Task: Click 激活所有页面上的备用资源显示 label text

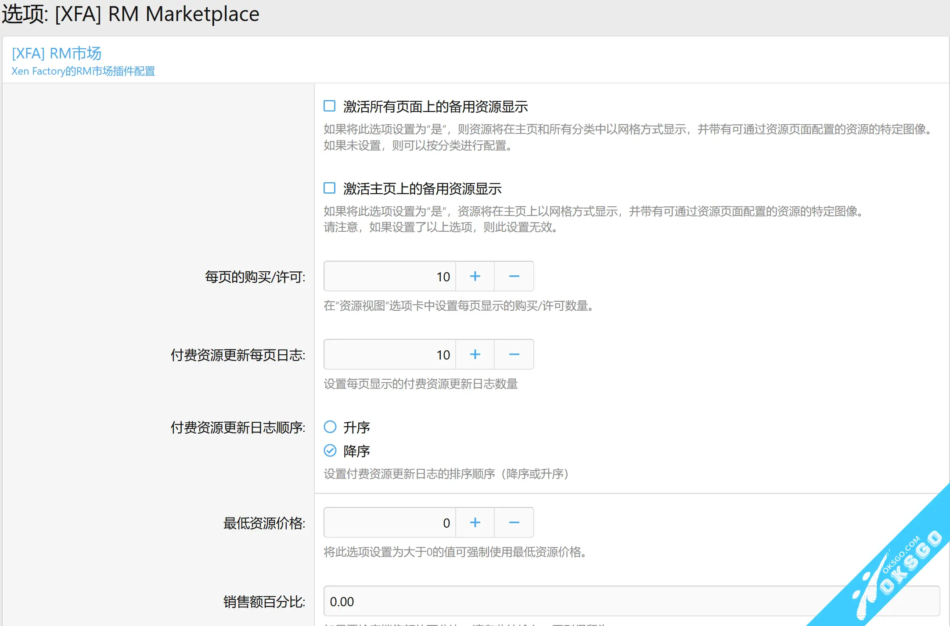Action: [x=435, y=107]
